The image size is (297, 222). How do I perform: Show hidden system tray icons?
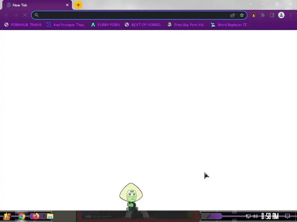pyautogui.click(x=241, y=216)
